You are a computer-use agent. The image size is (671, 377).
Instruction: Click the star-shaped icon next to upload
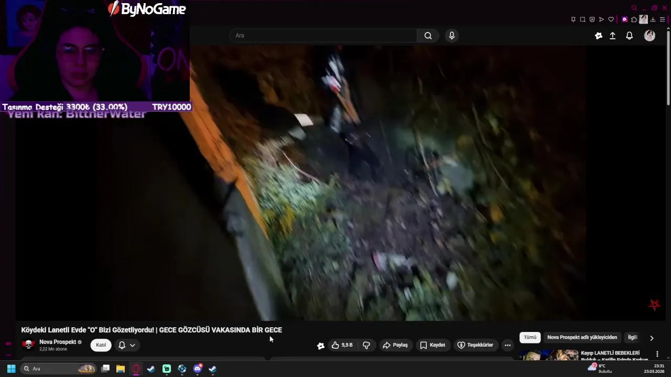(599, 36)
